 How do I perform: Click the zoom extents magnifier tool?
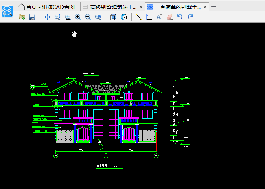(57, 17)
